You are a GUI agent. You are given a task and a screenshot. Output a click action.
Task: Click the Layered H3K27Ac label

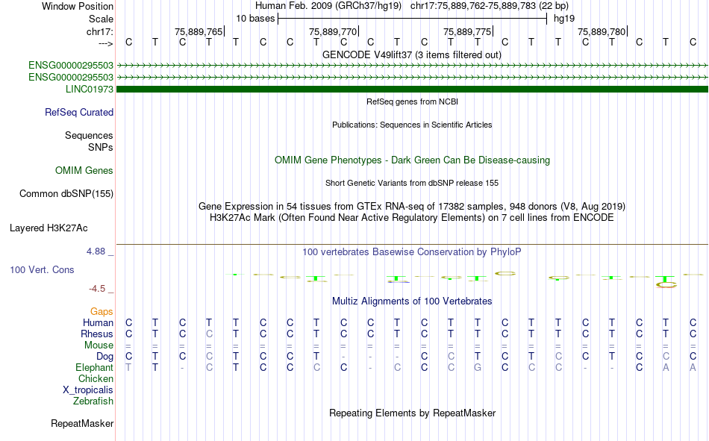49,228
